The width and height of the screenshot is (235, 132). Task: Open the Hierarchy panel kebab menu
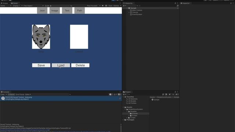(178, 3)
